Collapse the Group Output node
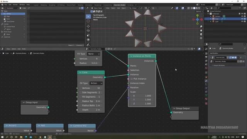This screenshot has width=247, height=139. (x=174, y=108)
